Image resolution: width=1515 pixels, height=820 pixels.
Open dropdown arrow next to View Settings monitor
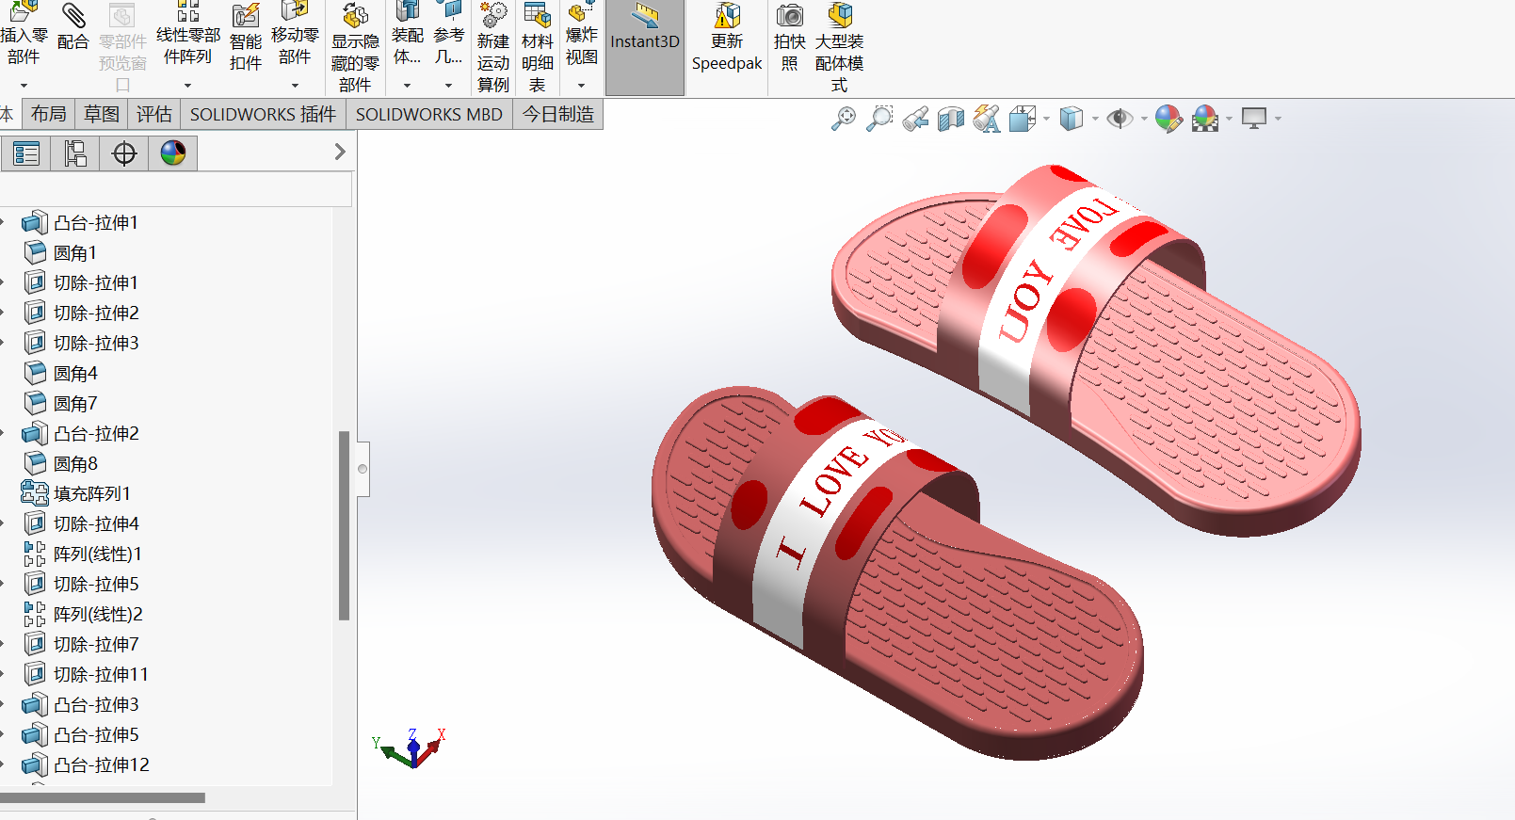click(x=1278, y=119)
